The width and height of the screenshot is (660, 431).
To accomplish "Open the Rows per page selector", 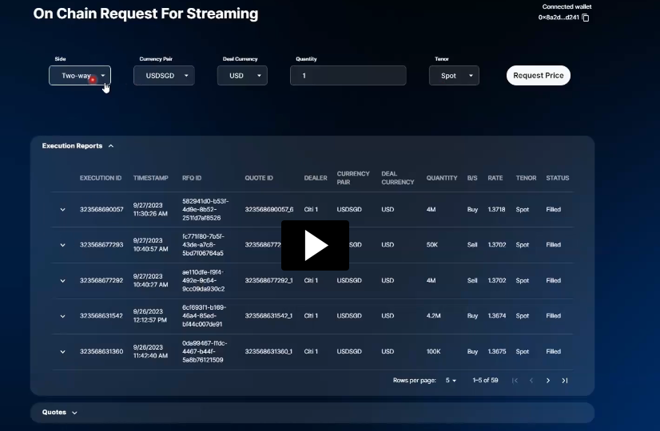I will [451, 380].
